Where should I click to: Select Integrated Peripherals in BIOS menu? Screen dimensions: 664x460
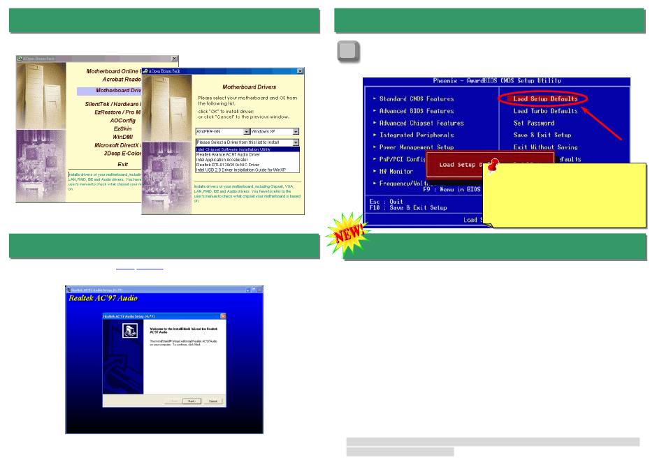[x=417, y=135]
